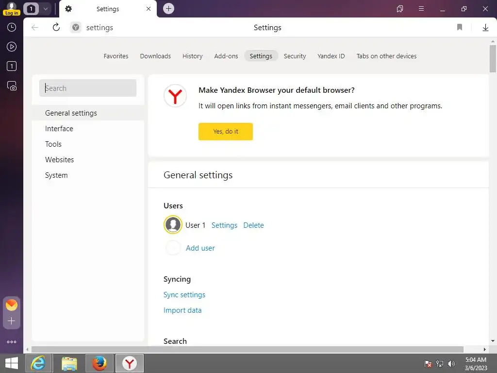Click the scroll down arrow
The image size is (497, 373).
pyautogui.click(x=493, y=341)
